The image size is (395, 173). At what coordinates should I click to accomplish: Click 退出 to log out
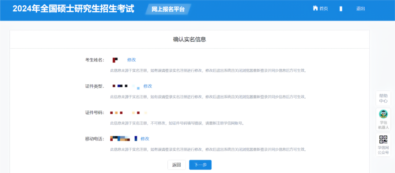(x=361, y=9)
